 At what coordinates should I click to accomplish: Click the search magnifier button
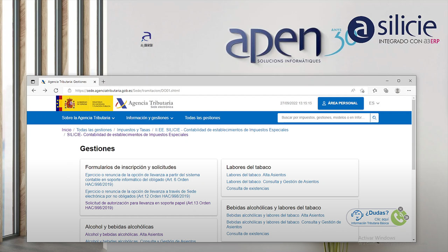pos(374,118)
